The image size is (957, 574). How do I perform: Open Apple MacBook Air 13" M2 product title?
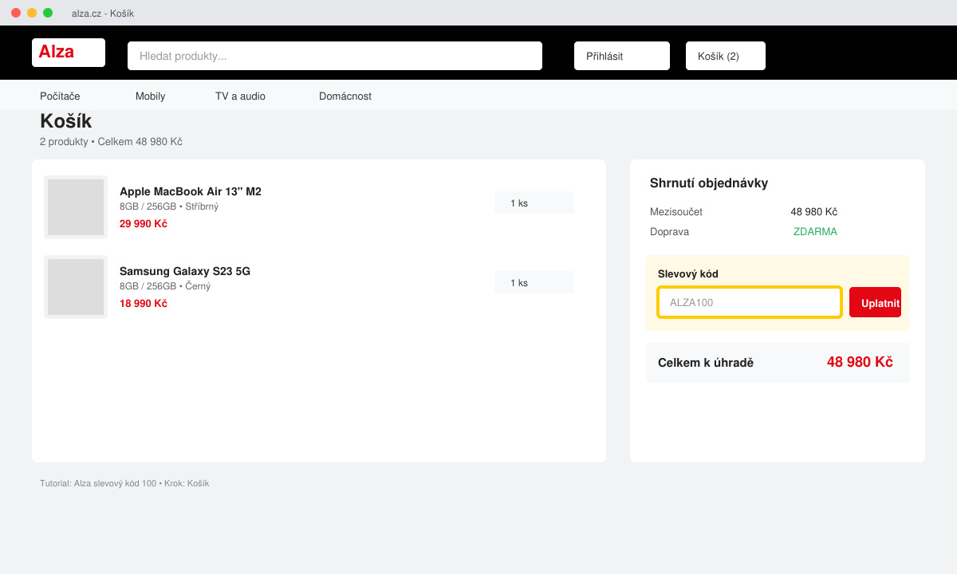191,191
